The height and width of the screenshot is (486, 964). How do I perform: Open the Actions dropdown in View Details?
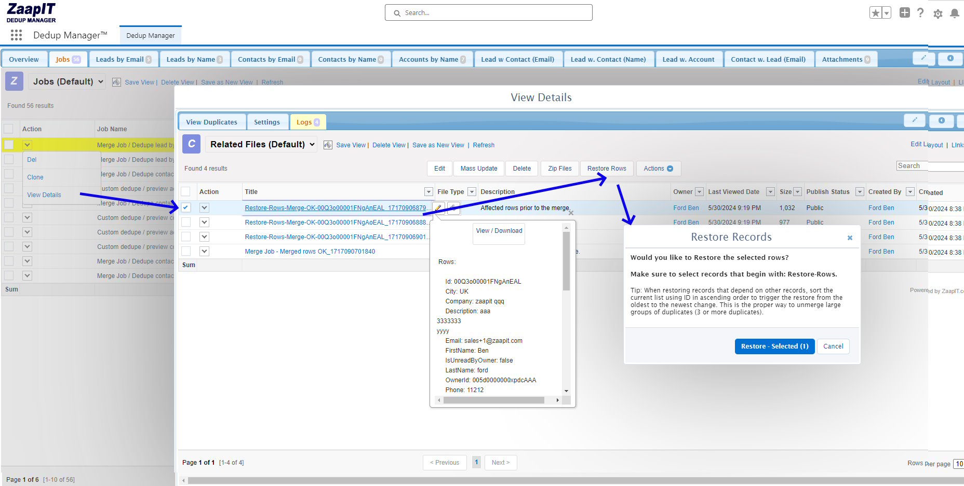[658, 168]
